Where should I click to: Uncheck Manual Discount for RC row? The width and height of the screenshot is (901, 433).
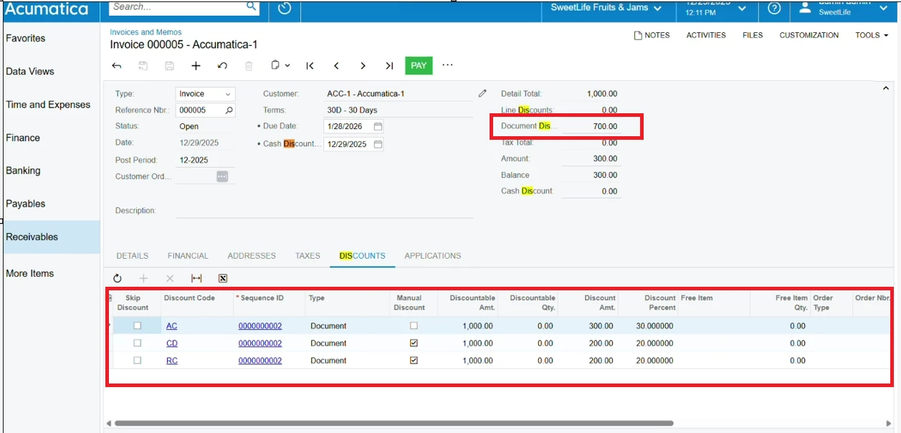click(414, 360)
